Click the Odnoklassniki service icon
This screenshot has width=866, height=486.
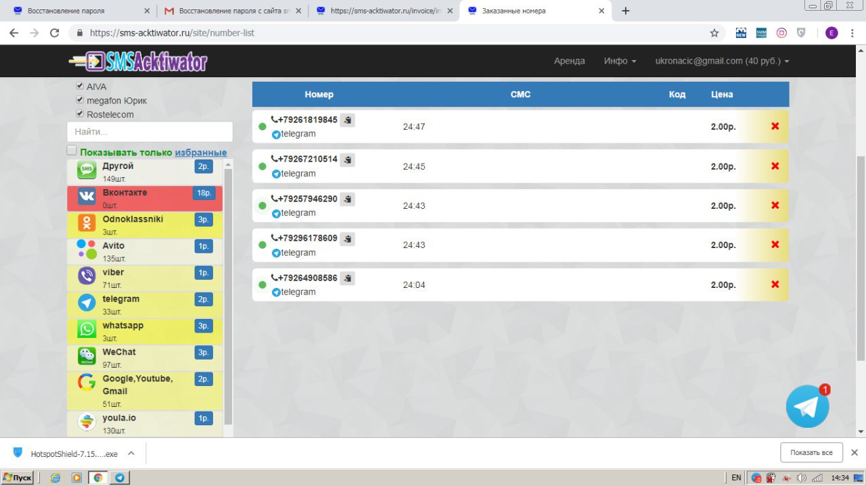[87, 223]
